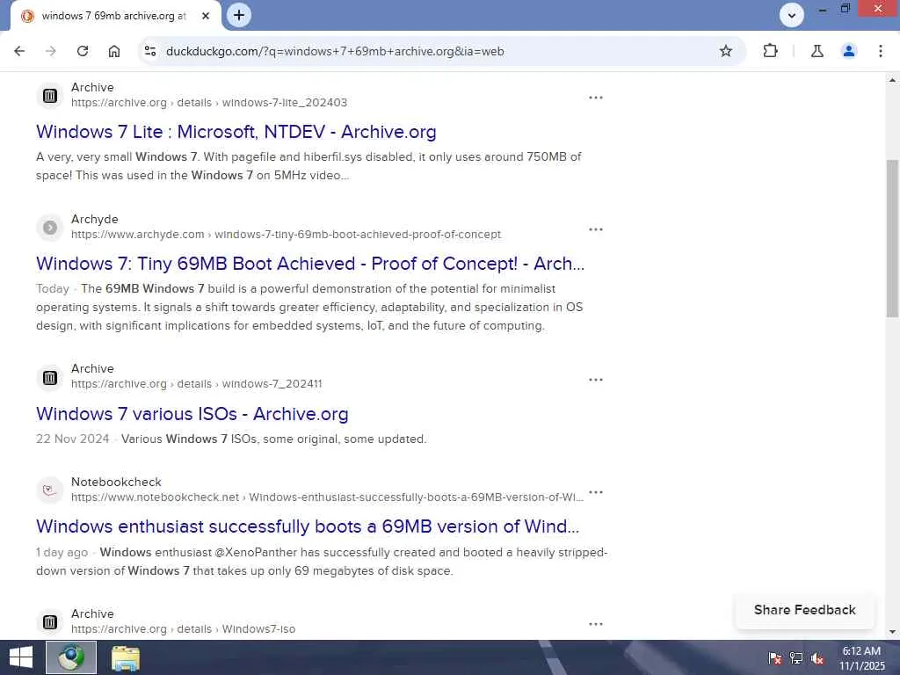Click the browser forward arrow
The height and width of the screenshot is (675, 900).
pos(51,51)
